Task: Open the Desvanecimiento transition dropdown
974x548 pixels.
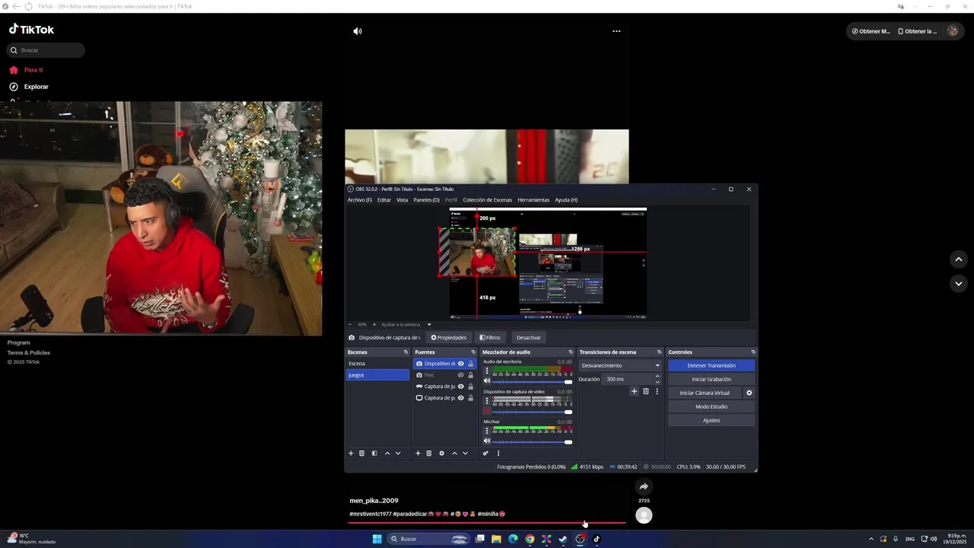Action: (x=620, y=365)
